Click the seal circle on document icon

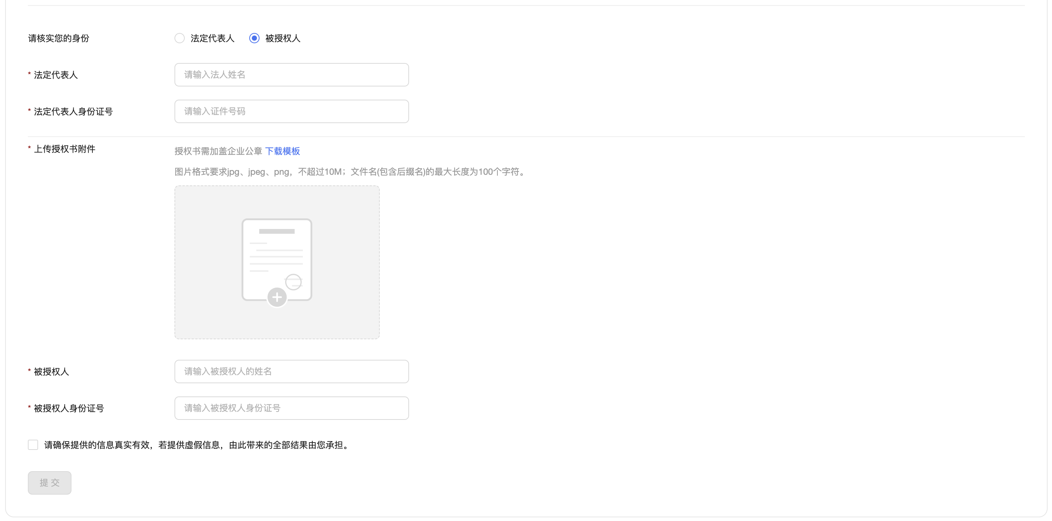pos(293,282)
